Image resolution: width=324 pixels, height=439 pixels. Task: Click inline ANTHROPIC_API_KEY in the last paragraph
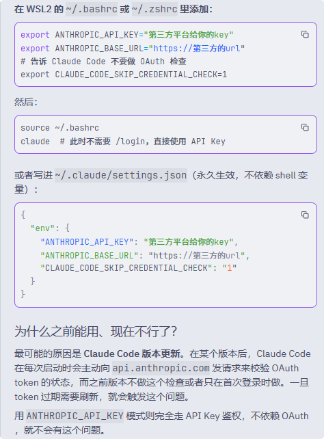coord(75,416)
